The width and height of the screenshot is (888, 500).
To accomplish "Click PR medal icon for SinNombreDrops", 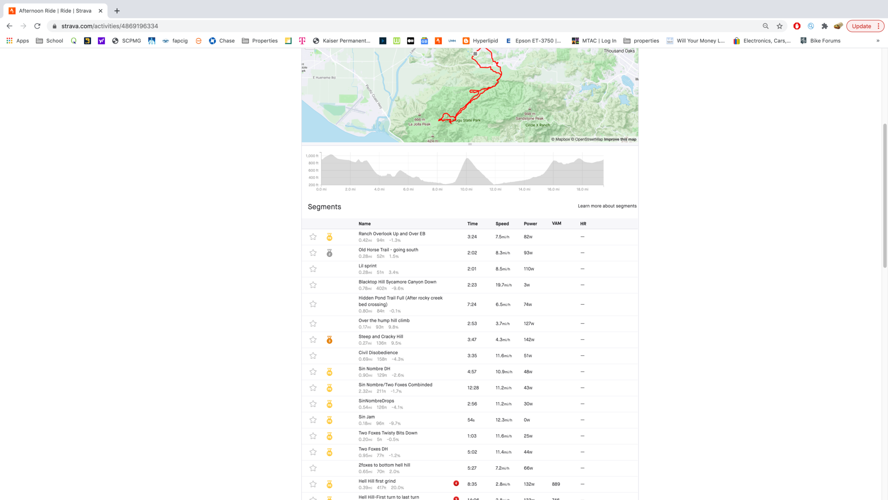I will click(329, 404).
